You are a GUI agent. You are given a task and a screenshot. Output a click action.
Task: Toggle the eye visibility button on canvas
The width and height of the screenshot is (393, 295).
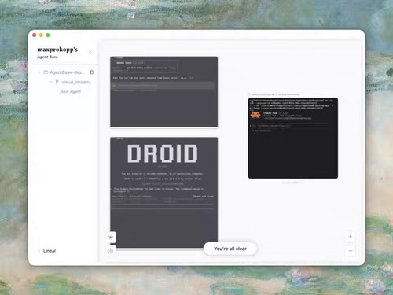point(110,238)
